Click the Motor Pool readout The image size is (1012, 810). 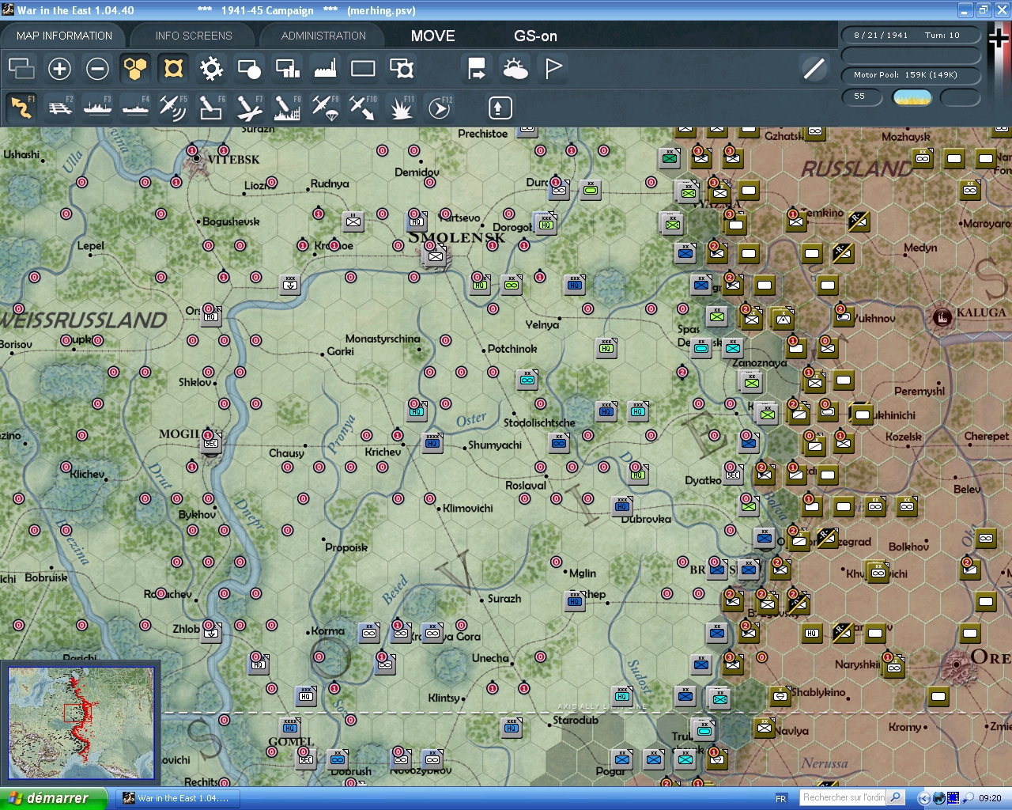click(x=911, y=75)
